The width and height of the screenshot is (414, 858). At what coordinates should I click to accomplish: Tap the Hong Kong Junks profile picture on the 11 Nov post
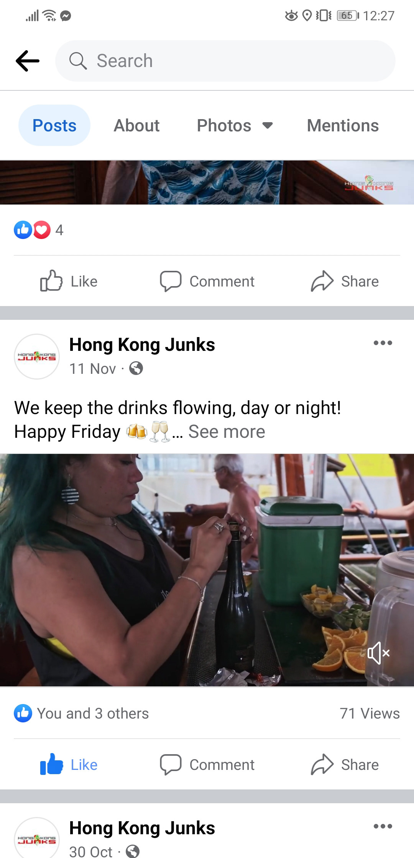click(37, 357)
